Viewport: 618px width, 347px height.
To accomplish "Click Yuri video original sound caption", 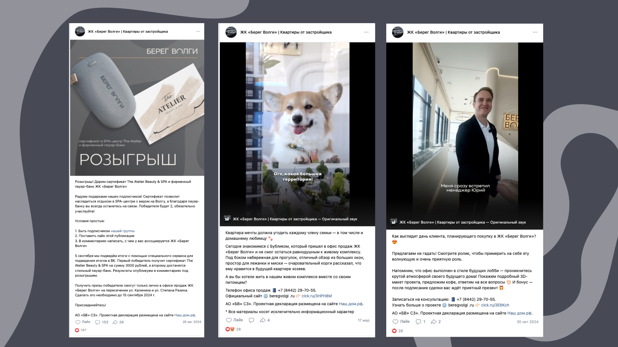I will pyautogui.click(x=463, y=222).
